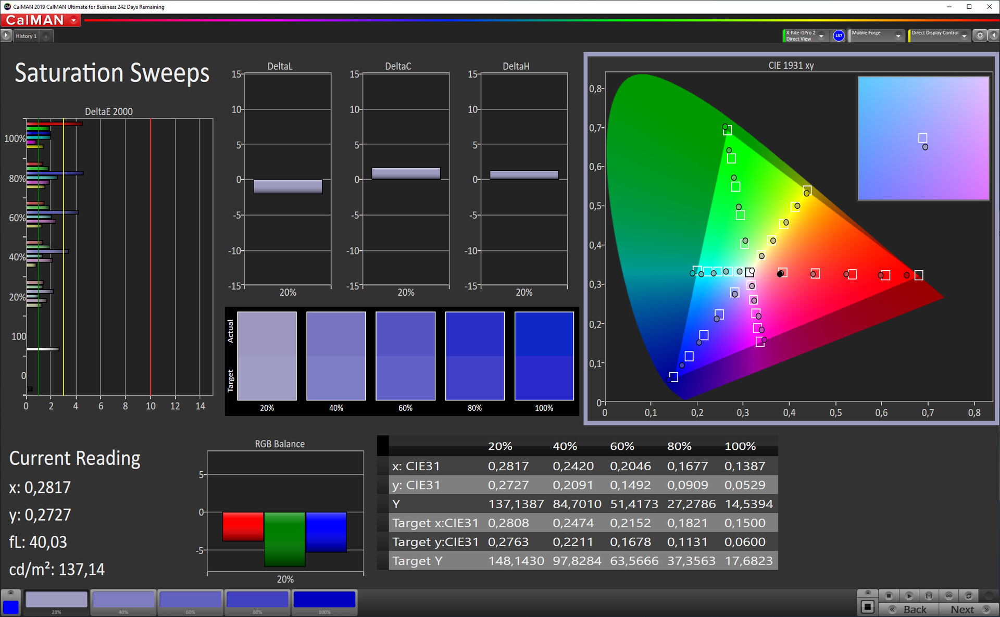Screen dimensions: 1000x617
Task: Open the CalMAN main menu arrow
Action: tap(73, 20)
